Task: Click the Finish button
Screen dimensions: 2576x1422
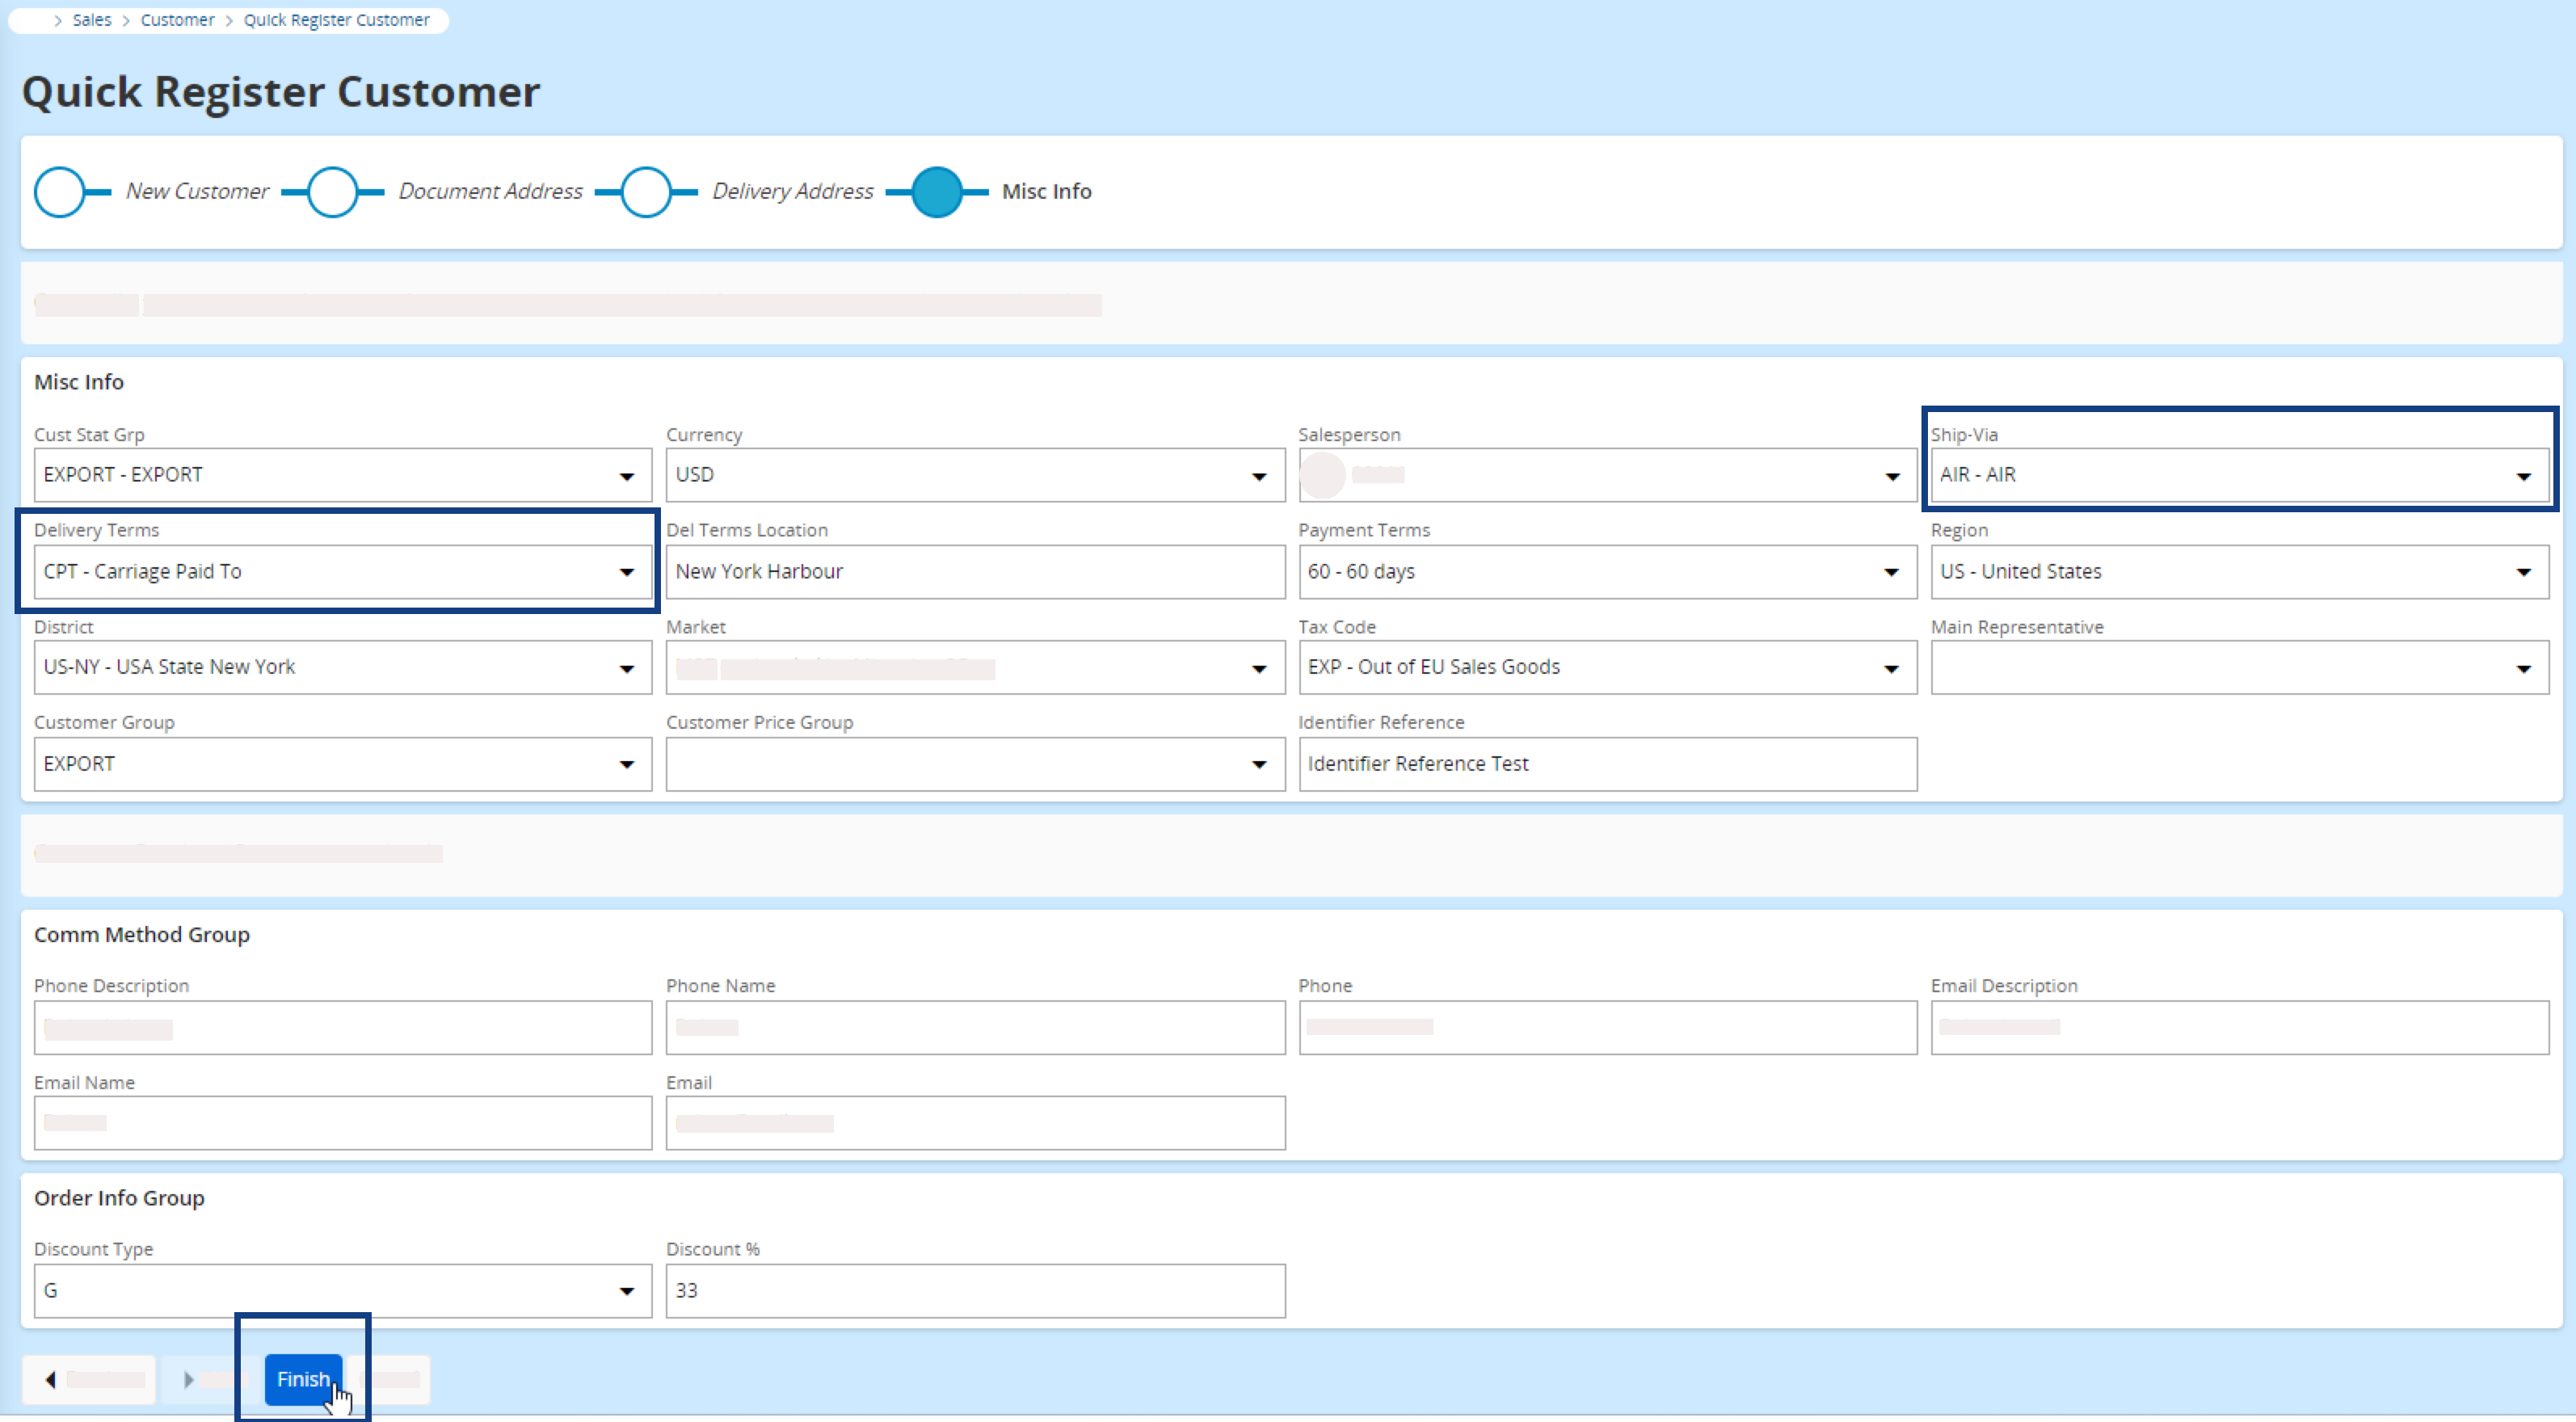Action: click(302, 1379)
